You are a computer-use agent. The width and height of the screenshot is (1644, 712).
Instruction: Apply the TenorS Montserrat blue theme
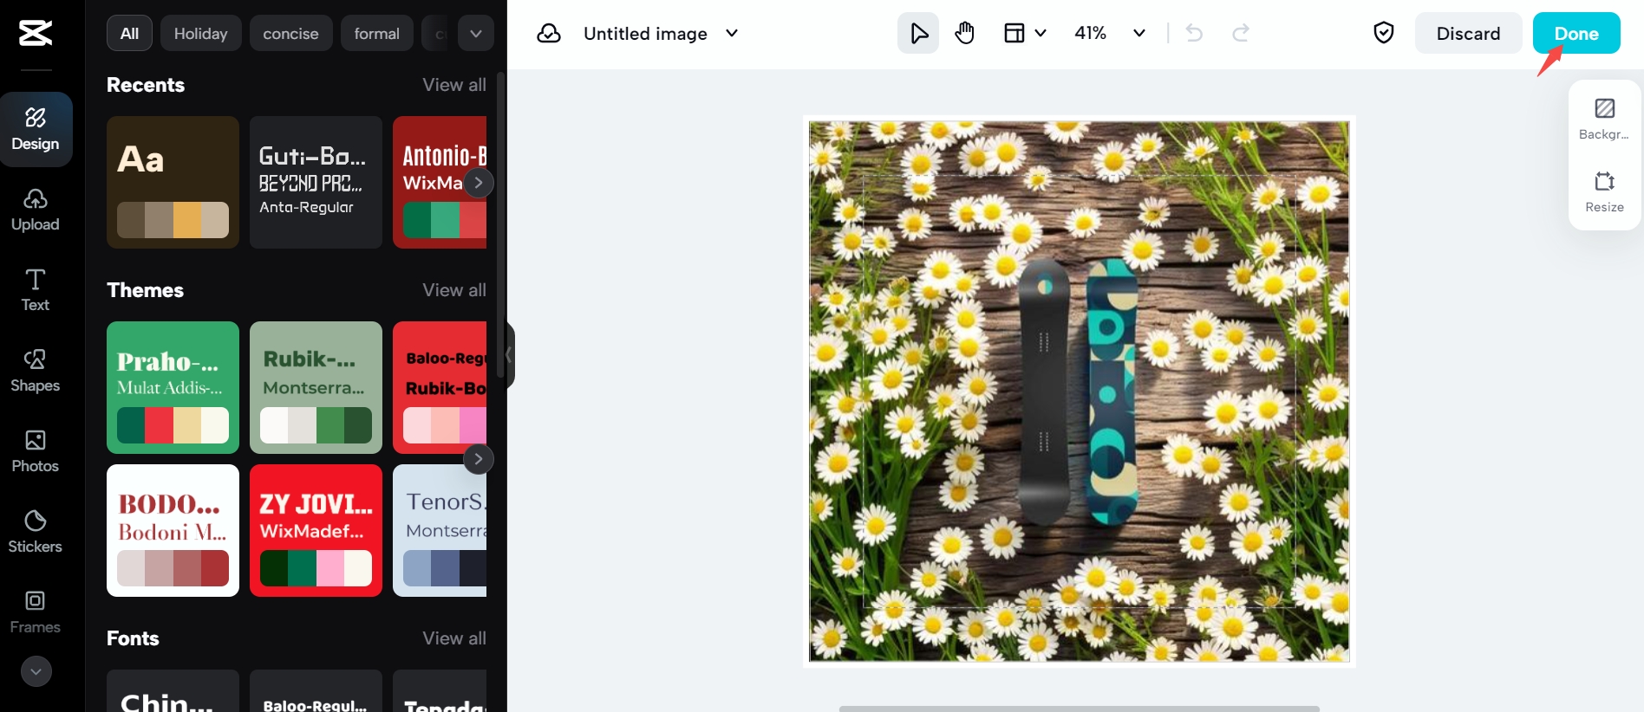point(440,530)
